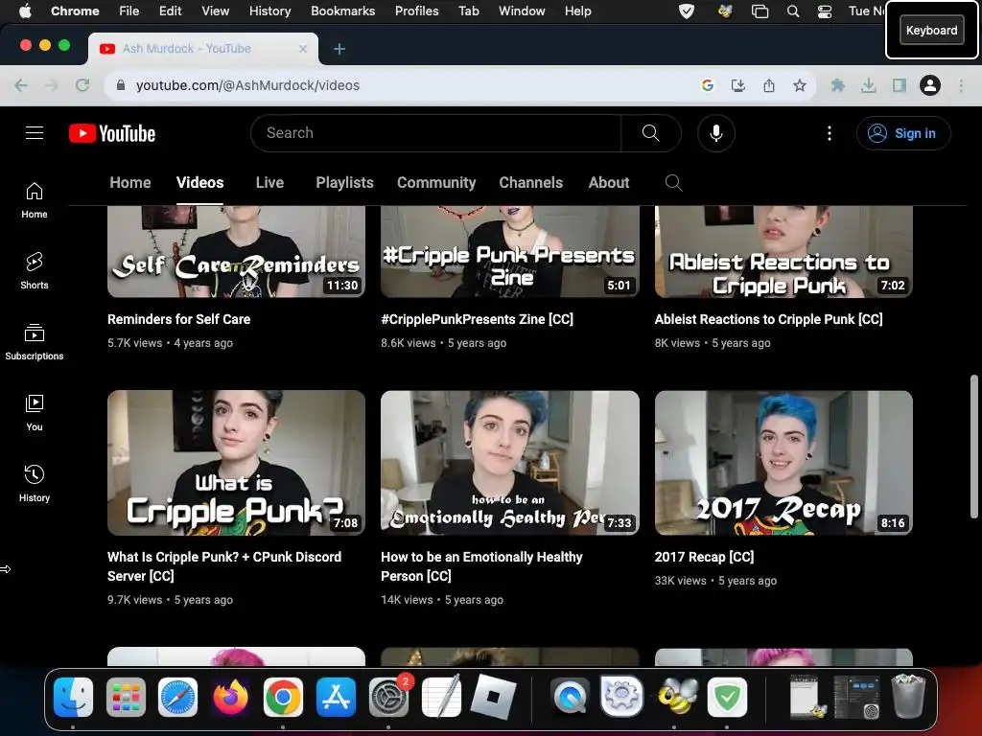Open the About tab
This screenshot has height=736, width=982.
[x=609, y=183]
